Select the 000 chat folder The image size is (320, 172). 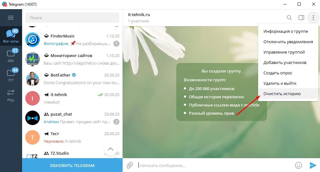click(11, 55)
